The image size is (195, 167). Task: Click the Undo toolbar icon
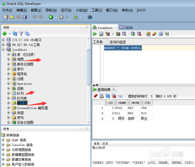coord(34,17)
